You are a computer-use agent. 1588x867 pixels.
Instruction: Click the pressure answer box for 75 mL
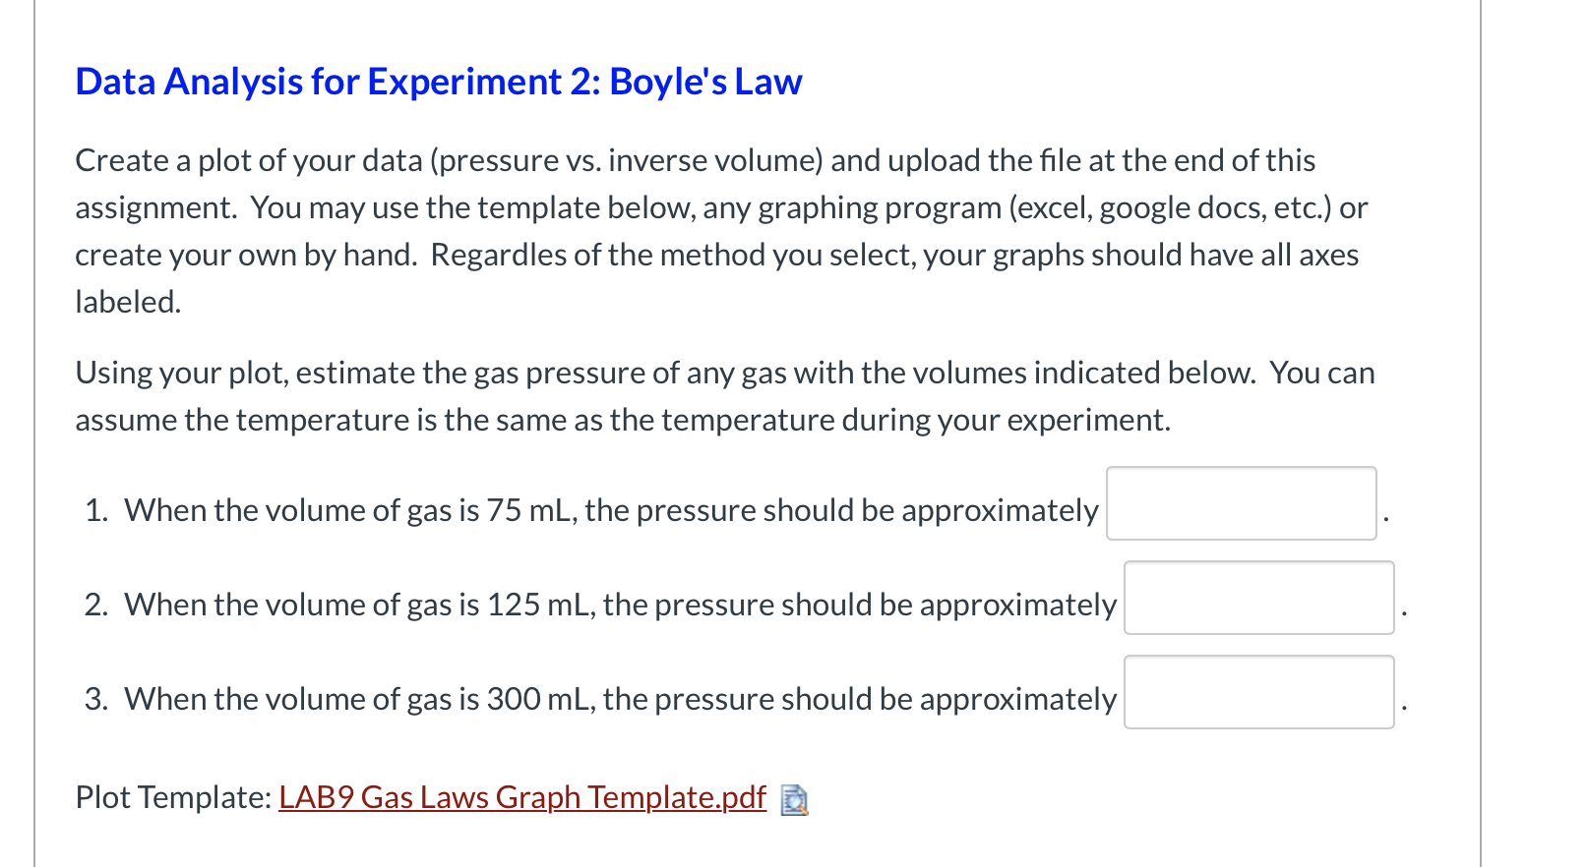pyautogui.click(x=1241, y=503)
